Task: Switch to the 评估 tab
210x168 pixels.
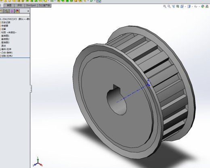Action: click(20, 6)
